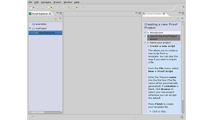Collapse the myProject tree node
Screen dimensions: 213x120
click(30, 29)
